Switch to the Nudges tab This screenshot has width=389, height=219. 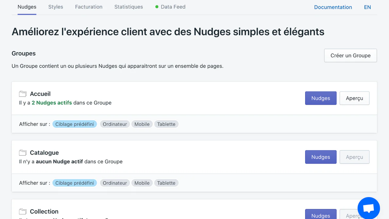(27, 7)
